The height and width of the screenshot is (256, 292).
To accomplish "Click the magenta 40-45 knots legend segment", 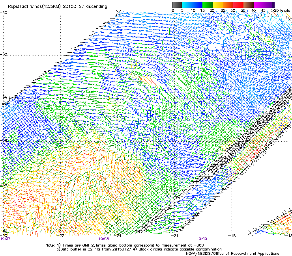I will point(259,5).
